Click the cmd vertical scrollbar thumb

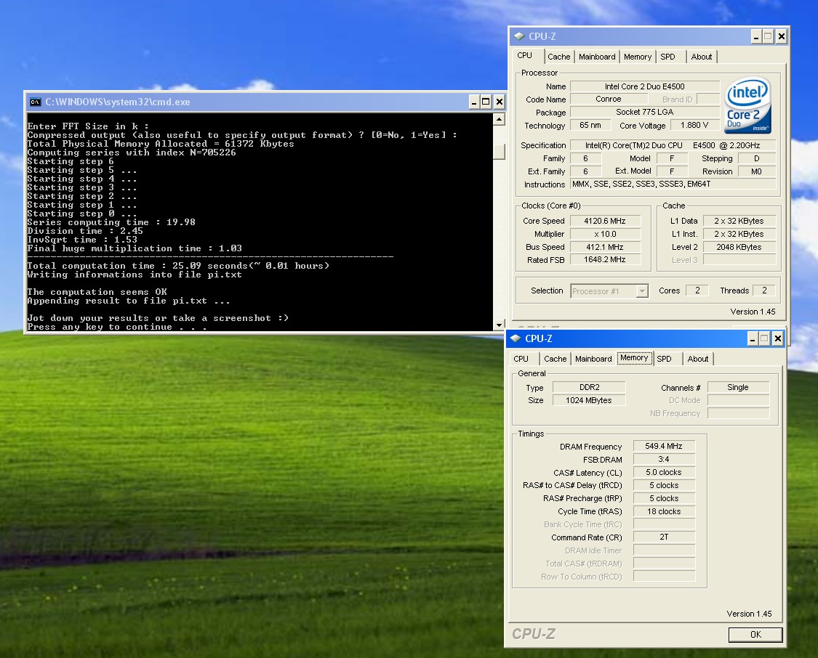(x=500, y=151)
